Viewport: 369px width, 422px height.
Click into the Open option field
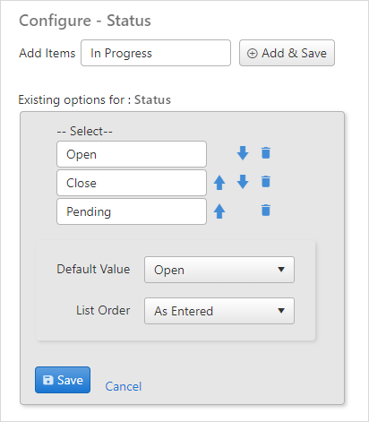[132, 154]
